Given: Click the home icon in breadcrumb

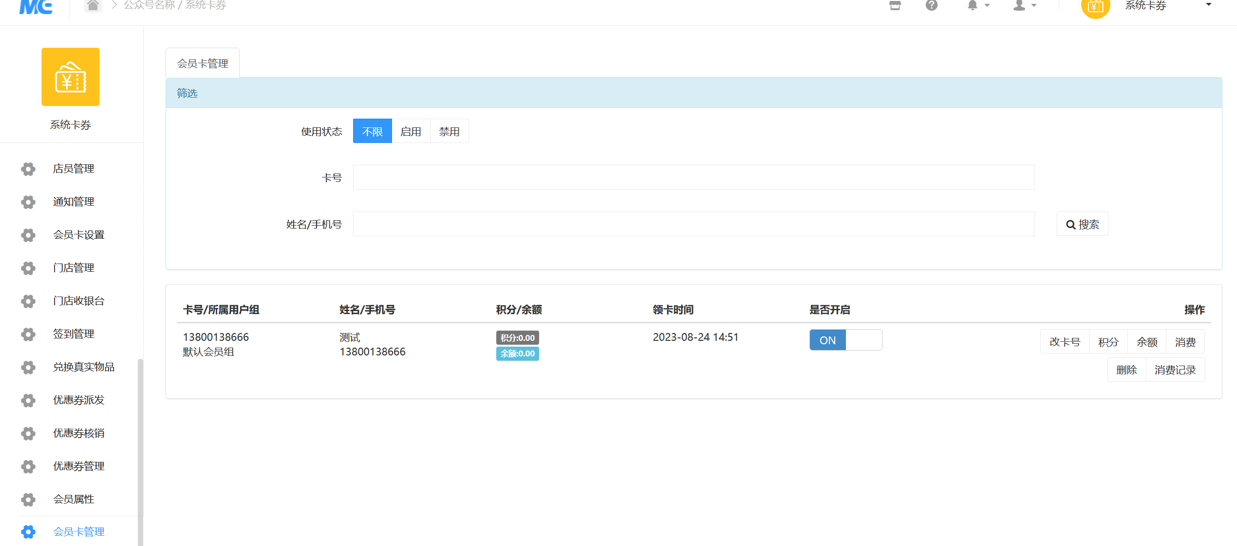Looking at the screenshot, I should click(93, 5).
